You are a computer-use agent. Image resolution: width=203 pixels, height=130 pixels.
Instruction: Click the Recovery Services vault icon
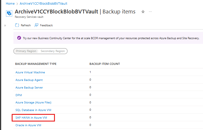pyautogui.click(x=9, y=13)
